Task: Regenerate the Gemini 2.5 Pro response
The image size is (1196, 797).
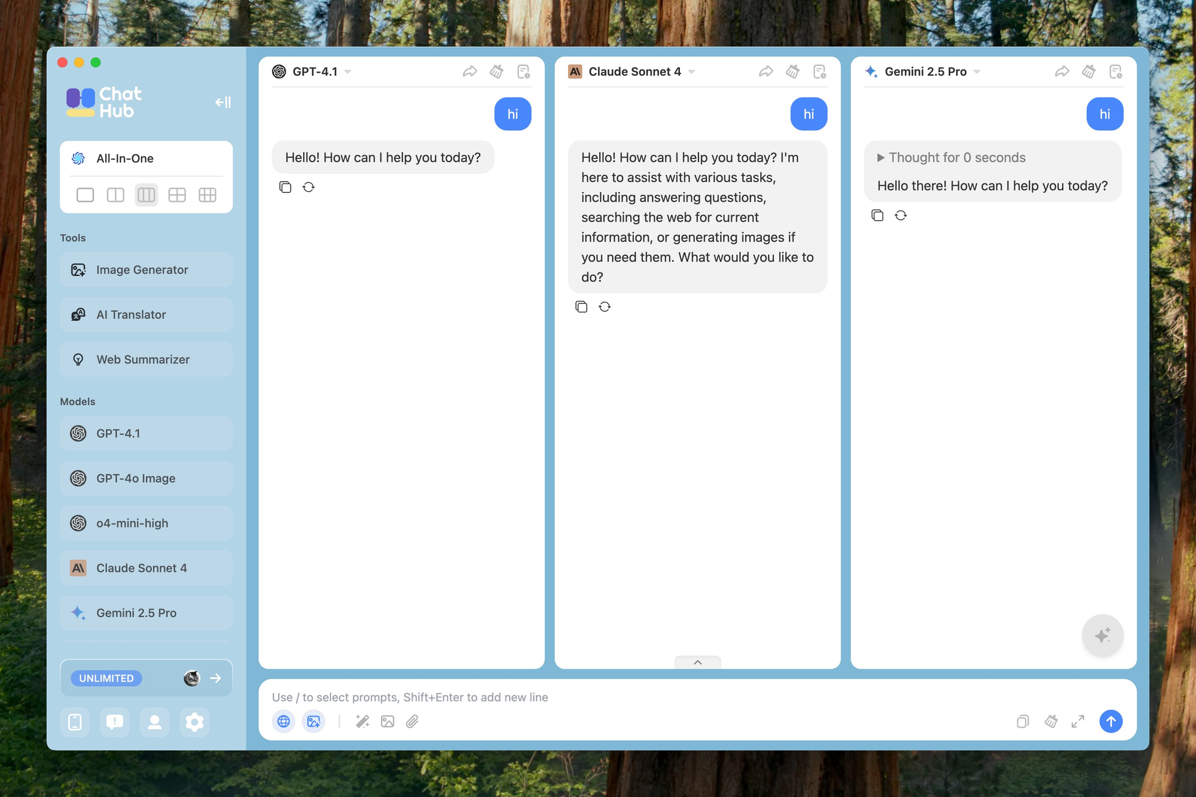Action: click(x=901, y=215)
